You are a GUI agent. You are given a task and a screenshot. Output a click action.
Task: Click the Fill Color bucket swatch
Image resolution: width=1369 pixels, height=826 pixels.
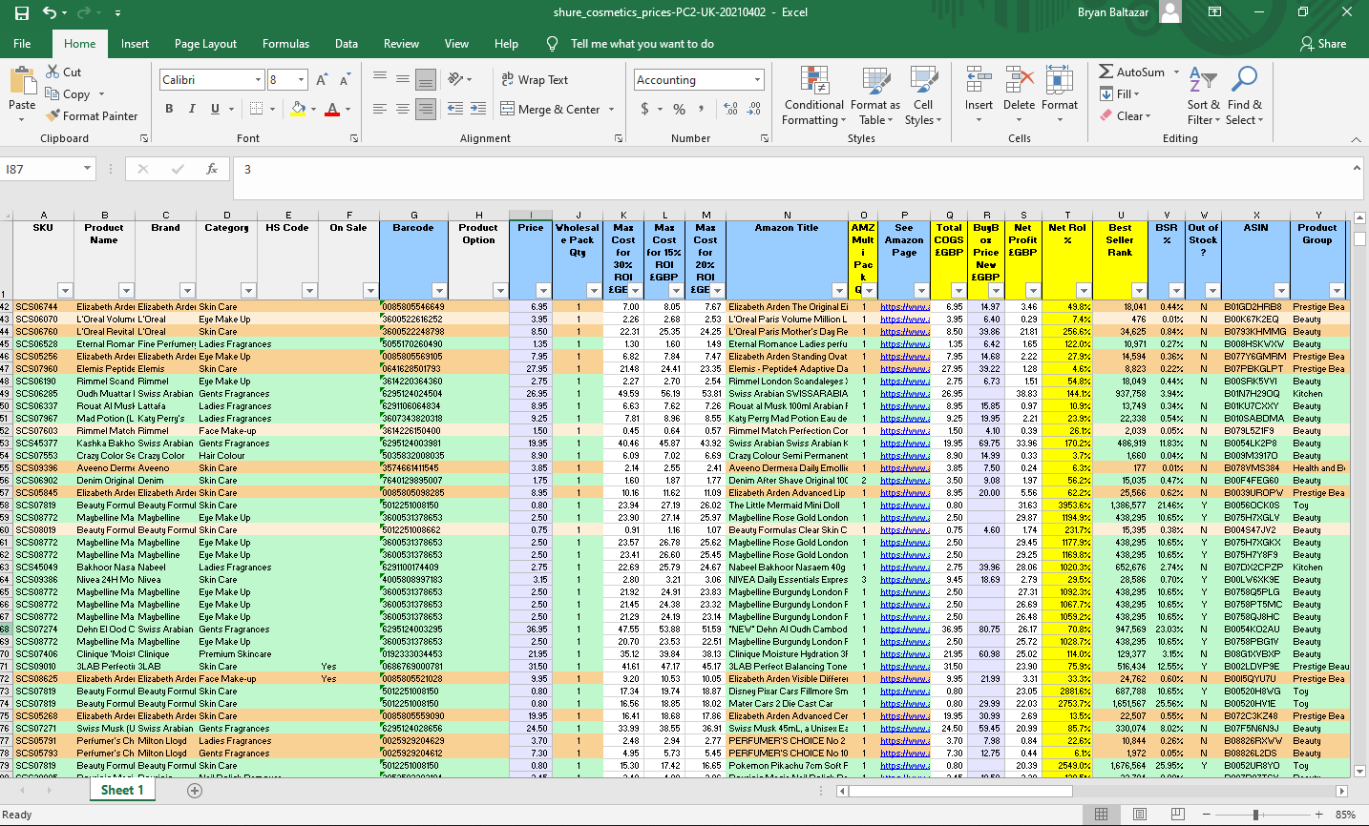coord(298,109)
